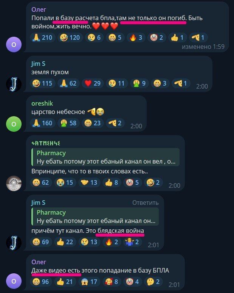Click the green oreshik avatar circle
The image size is (234, 293).
pyautogui.click(x=14, y=124)
